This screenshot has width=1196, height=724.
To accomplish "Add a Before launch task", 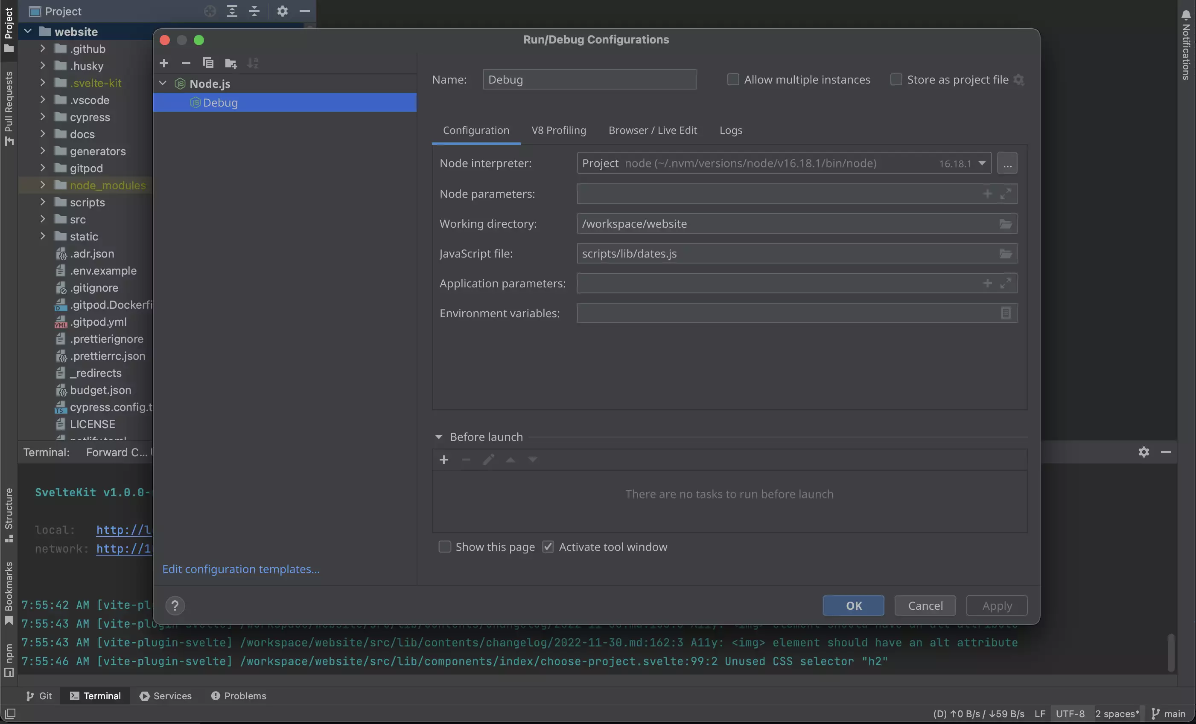I will (443, 460).
